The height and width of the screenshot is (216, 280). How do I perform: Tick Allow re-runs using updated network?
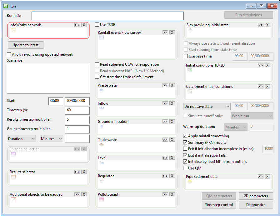[x=9, y=54]
